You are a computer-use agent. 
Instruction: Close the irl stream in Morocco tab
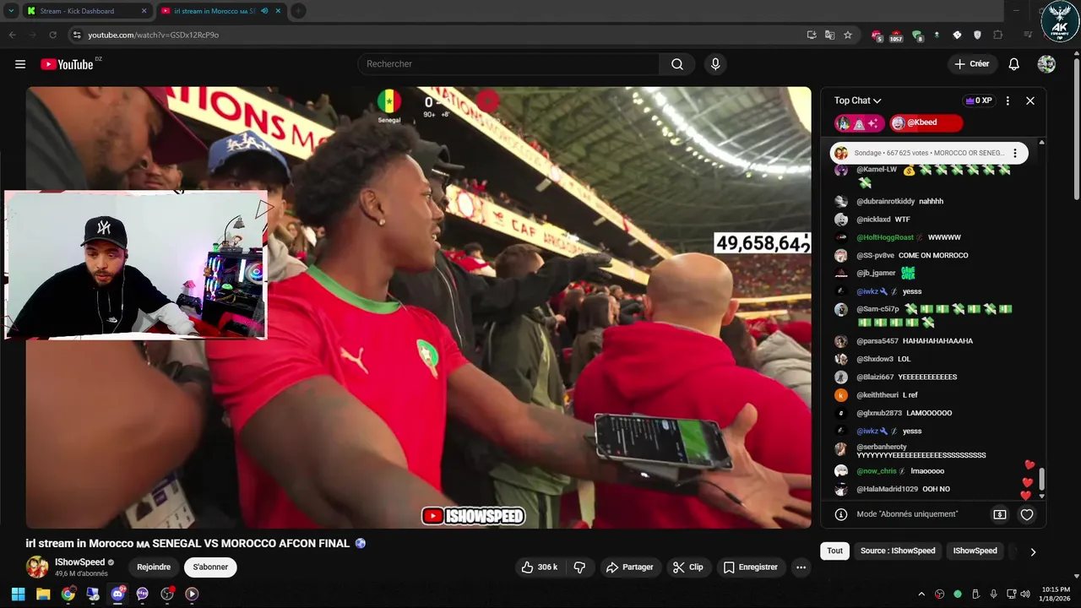pyautogui.click(x=278, y=11)
